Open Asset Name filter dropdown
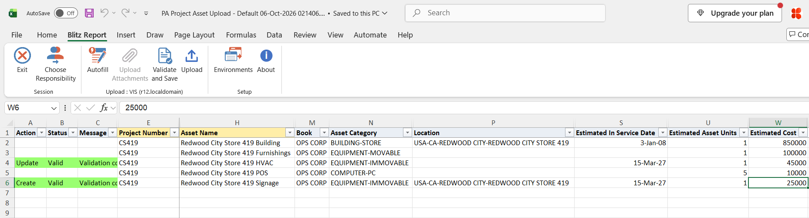The height and width of the screenshot is (218, 809). point(290,133)
